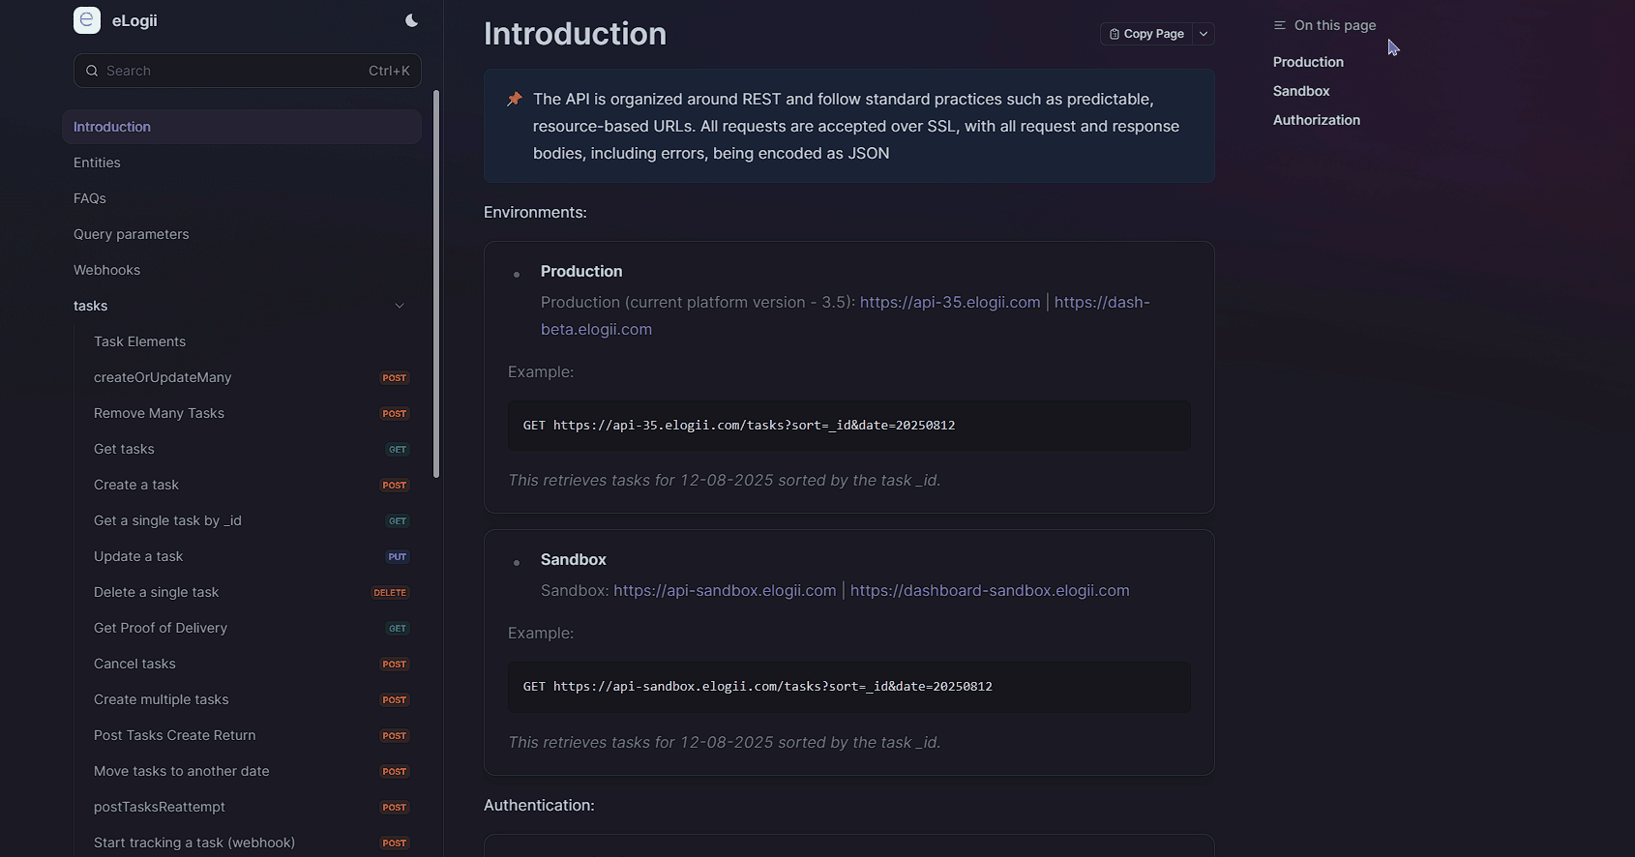Click POST badge beside Create a task

pos(394,486)
